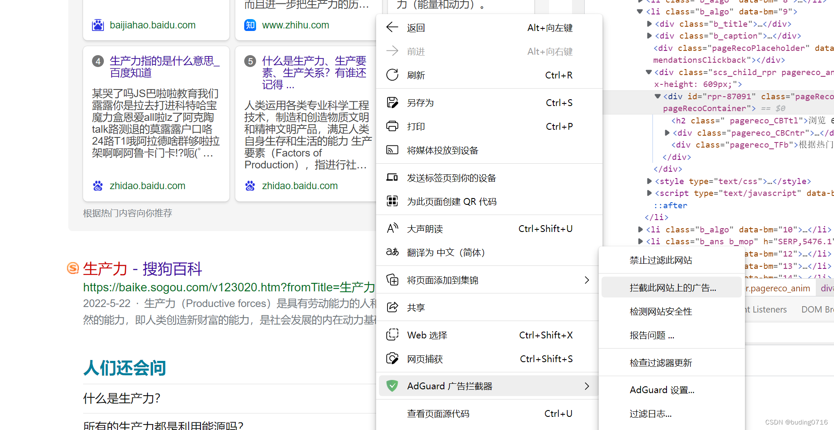Select 返回 in the context menu
834x430 pixels.
pyautogui.click(x=489, y=28)
